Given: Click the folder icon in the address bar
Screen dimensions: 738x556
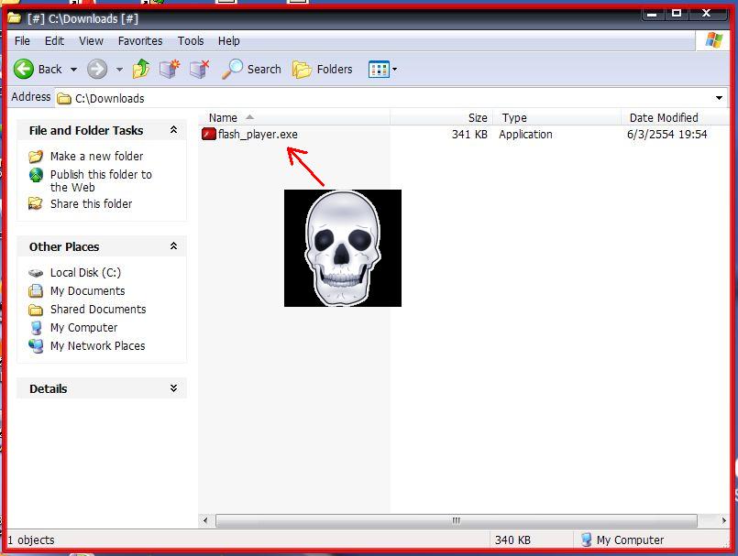Looking at the screenshot, I should coord(64,98).
